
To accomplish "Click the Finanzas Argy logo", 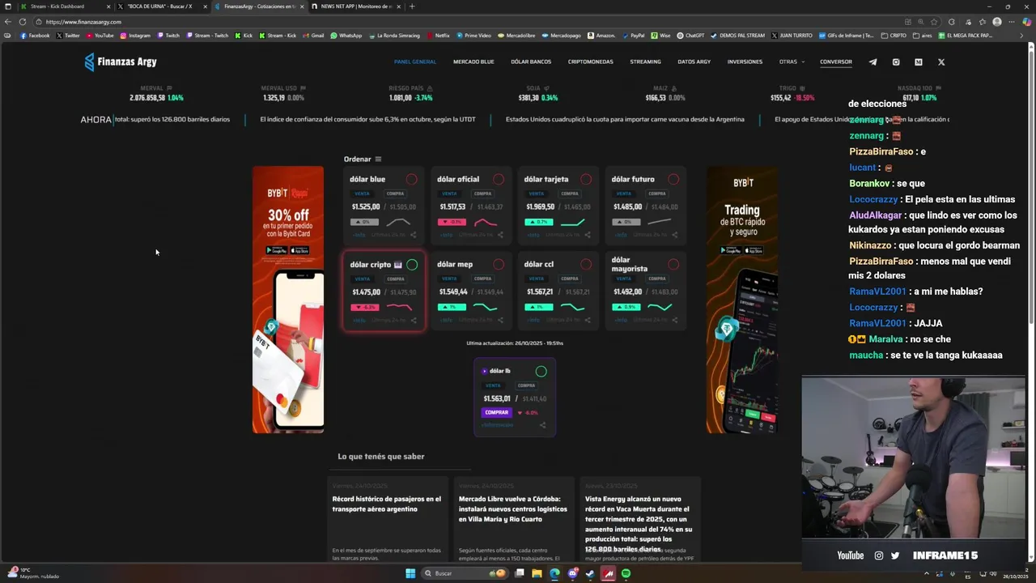I will [121, 62].
